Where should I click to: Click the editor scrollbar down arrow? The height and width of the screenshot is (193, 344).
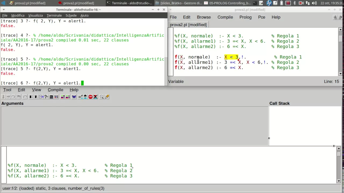341,74
